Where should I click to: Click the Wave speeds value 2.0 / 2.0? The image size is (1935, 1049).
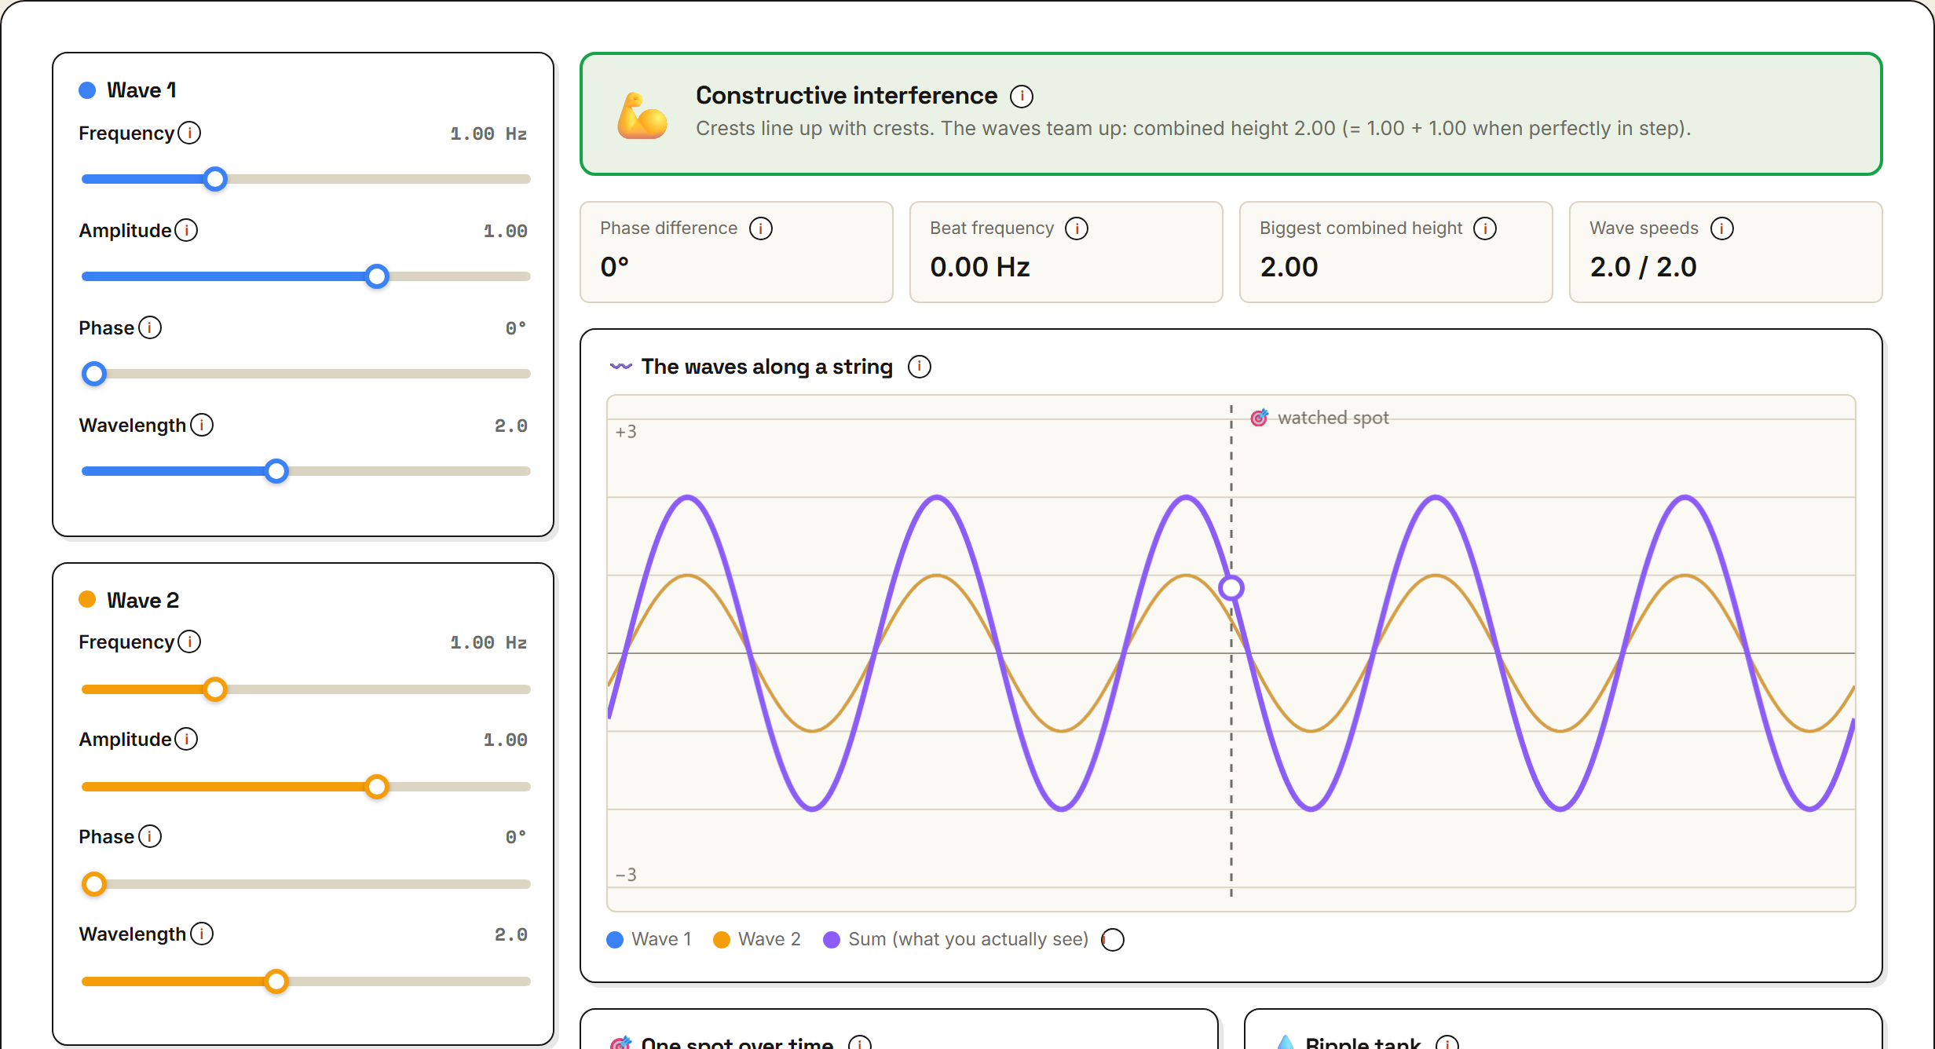coord(1644,267)
